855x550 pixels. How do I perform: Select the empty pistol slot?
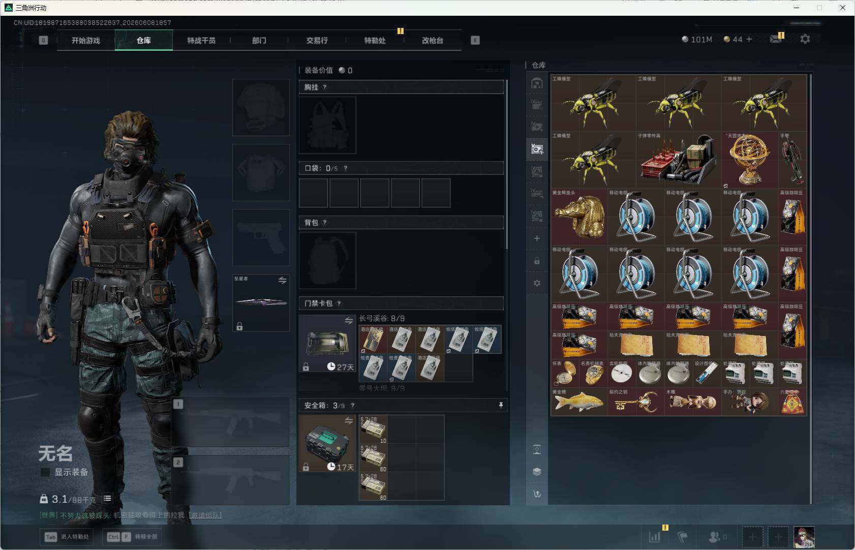pos(261,237)
